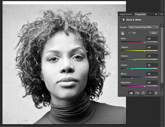Delete adjustment layer trash icon
This screenshot has height=127, width=165.
pyautogui.click(x=156, y=93)
